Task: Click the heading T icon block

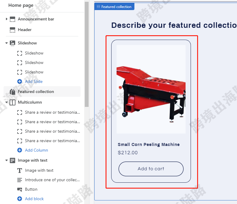Action: 20,171
